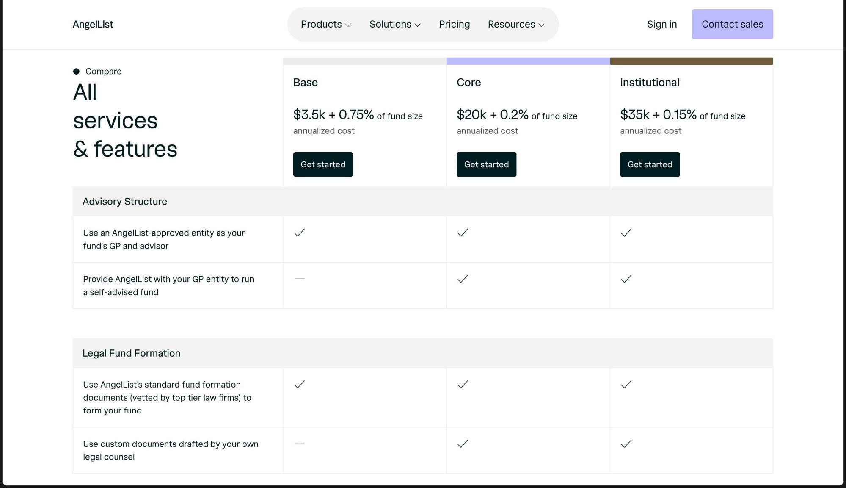Click the dash under Base for custom documents
846x488 pixels.
(300, 444)
